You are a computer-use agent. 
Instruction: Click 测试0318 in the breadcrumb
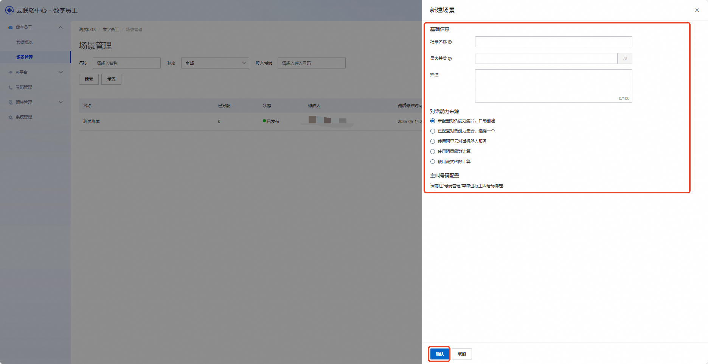87,30
